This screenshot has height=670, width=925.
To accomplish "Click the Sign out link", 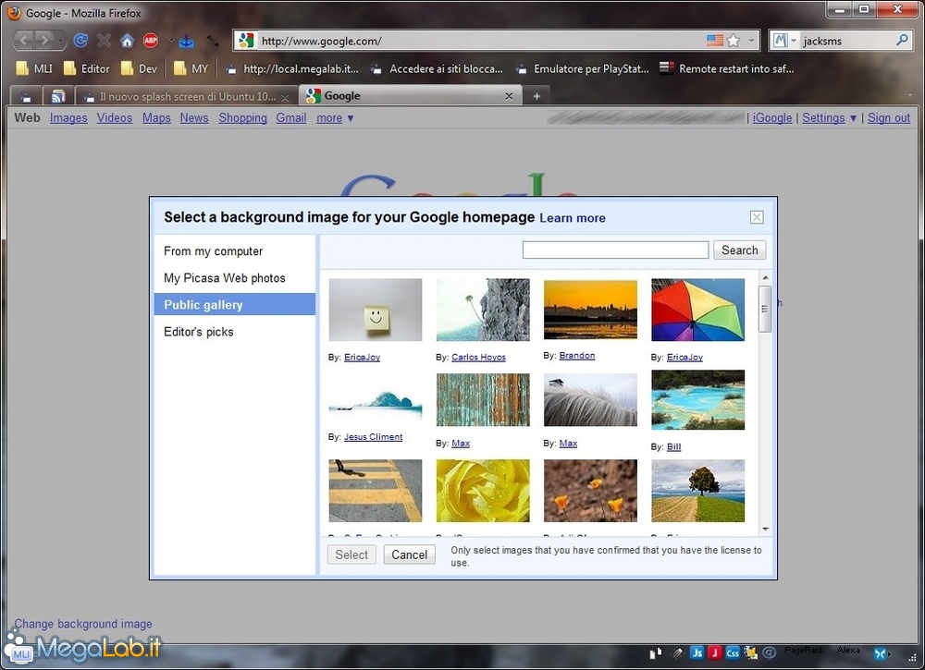I will (x=888, y=118).
